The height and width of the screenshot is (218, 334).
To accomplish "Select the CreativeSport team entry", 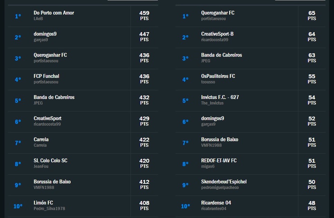I will point(83,121).
